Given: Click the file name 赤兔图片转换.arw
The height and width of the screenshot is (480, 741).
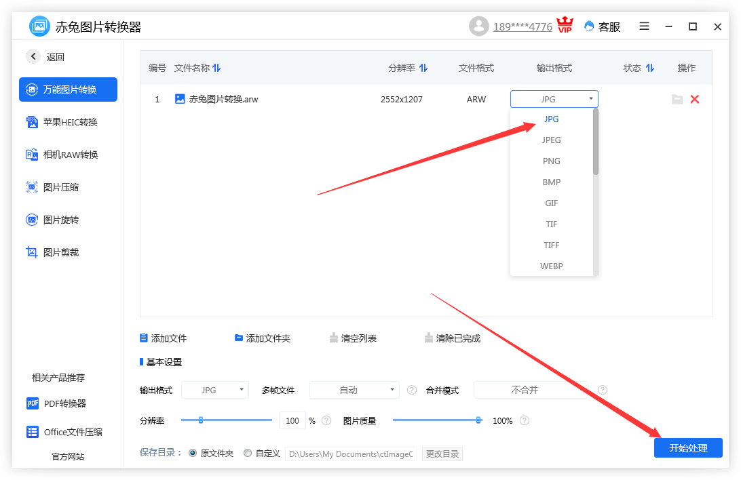Looking at the screenshot, I should pyautogui.click(x=223, y=99).
